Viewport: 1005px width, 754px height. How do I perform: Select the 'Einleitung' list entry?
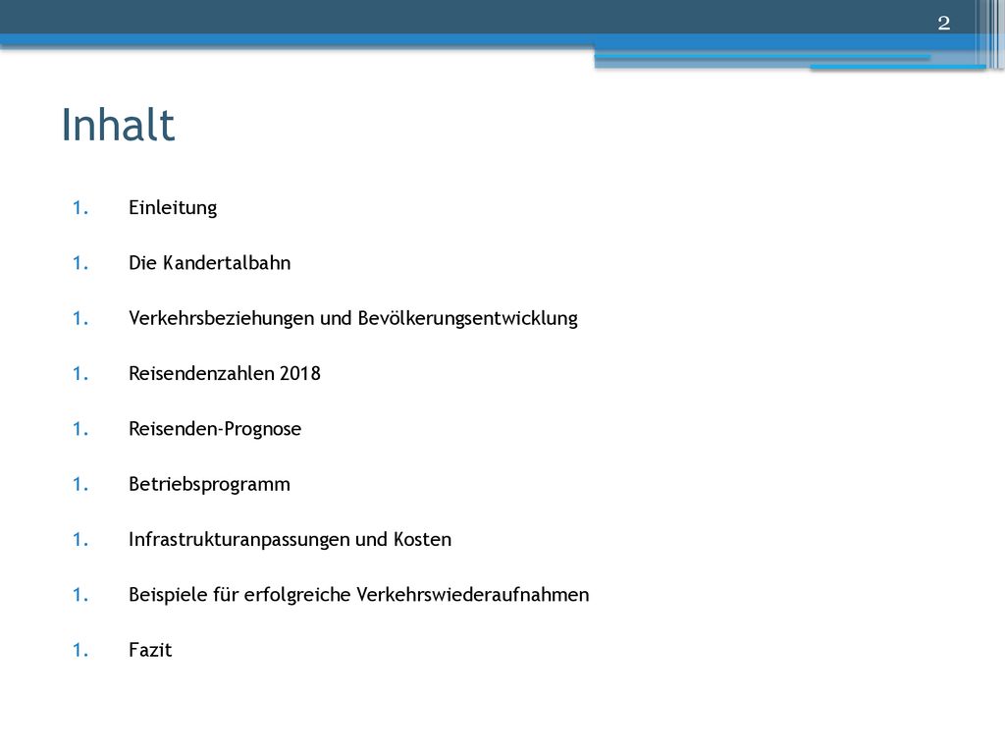tap(173, 208)
